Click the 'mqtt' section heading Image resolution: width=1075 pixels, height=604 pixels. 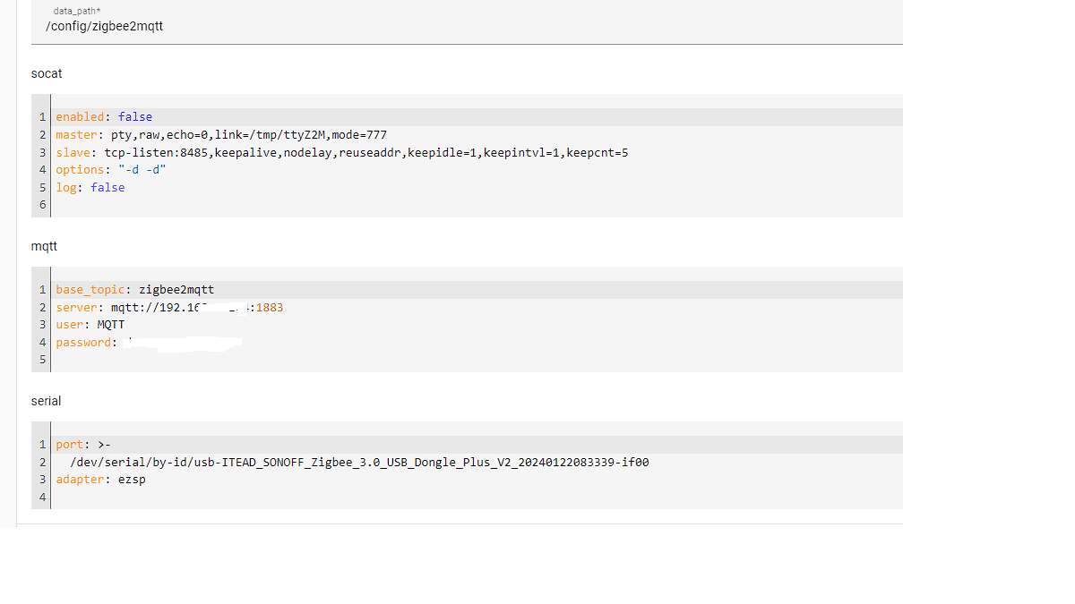pyautogui.click(x=44, y=246)
